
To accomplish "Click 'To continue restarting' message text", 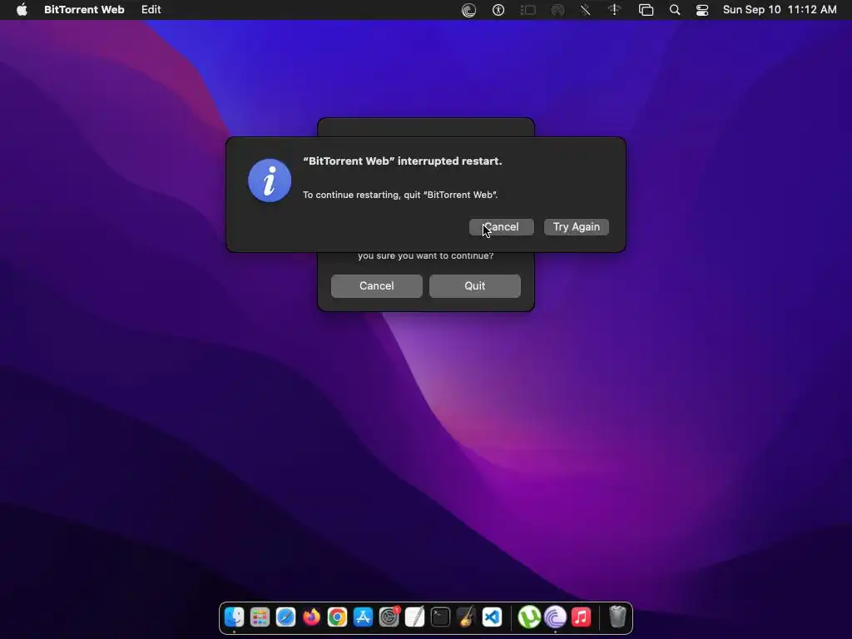I will pyautogui.click(x=400, y=195).
